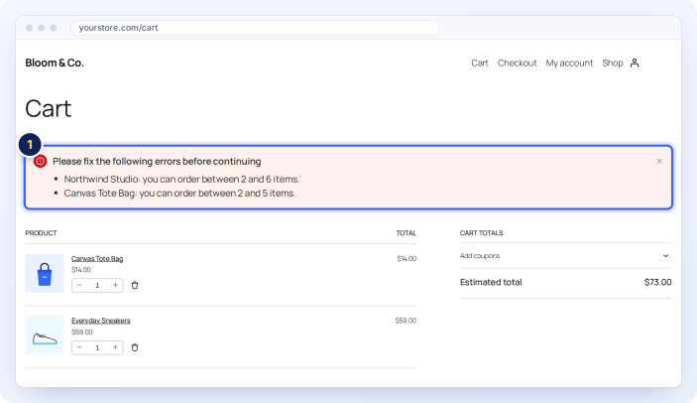Click the PRODUCT column header
This screenshot has height=403, width=697.
(41, 233)
